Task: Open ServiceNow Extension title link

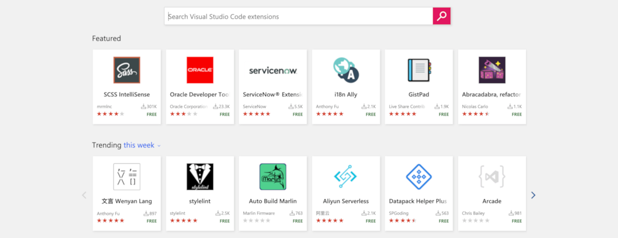Action: pyautogui.click(x=272, y=94)
